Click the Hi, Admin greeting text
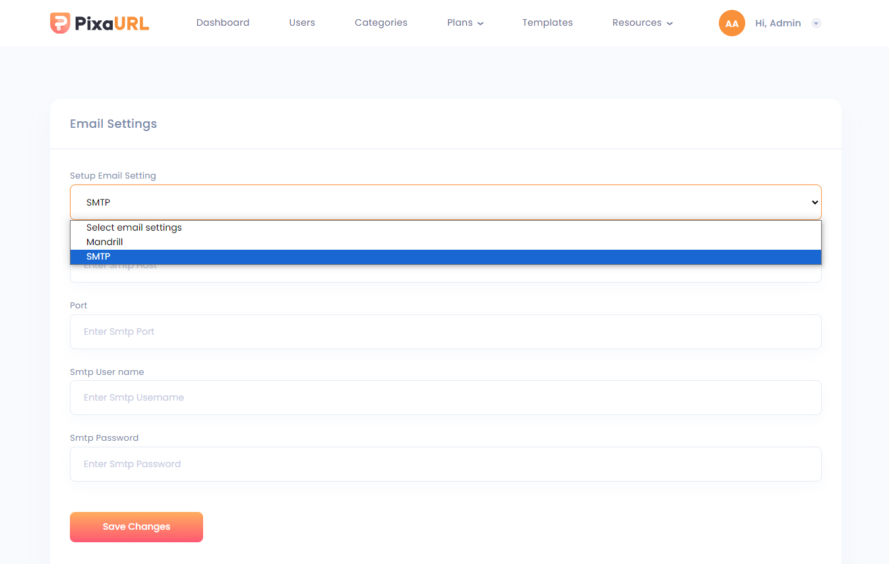889x564 pixels. click(x=778, y=23)
